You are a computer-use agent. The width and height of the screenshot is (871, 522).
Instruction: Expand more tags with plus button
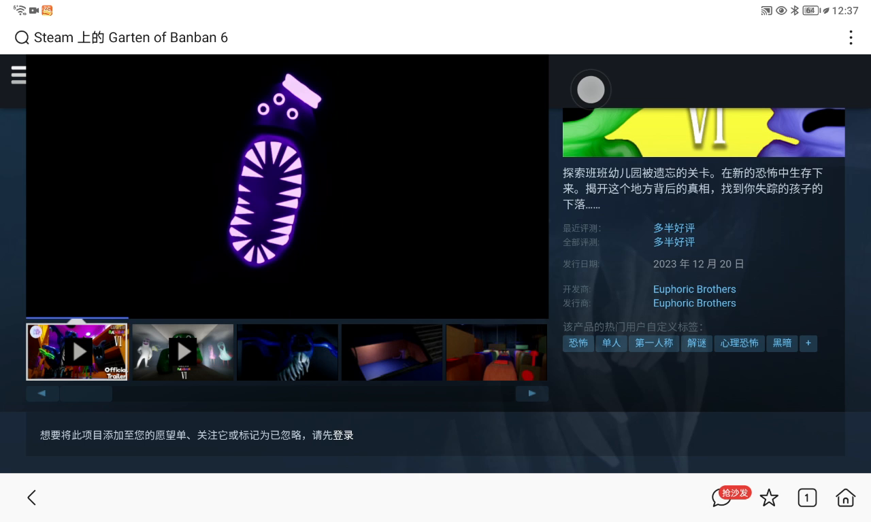pos(808,343)
